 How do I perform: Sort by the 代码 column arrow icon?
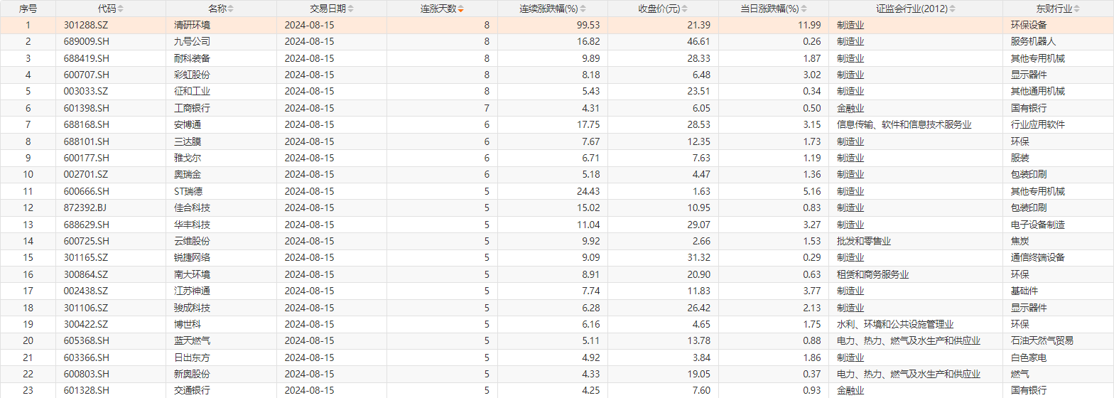pos(119,9)
